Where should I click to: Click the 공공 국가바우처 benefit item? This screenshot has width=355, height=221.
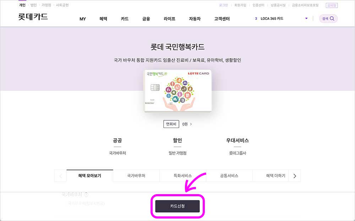pos(117,145)
